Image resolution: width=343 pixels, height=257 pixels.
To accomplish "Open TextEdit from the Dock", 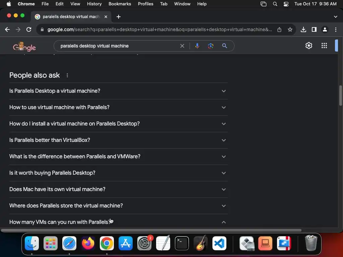I will click(x=163, y=243).
